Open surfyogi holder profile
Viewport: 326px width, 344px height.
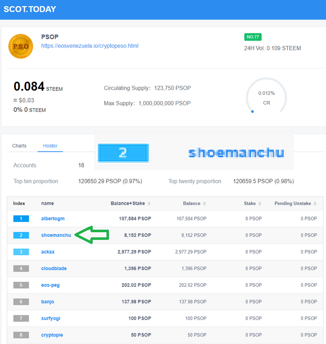(50, 318)
